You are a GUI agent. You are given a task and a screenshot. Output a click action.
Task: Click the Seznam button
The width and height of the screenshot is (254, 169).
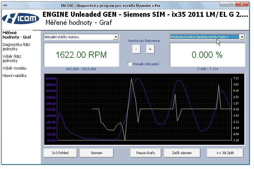(x=96, y=153)
